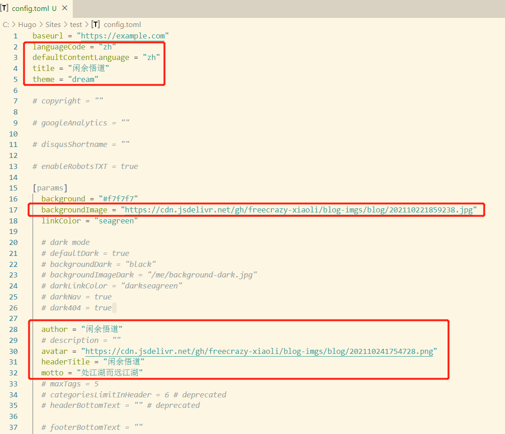
Task: Click the TOML icon in the breadcrumb path
Action: pos(96,25)
